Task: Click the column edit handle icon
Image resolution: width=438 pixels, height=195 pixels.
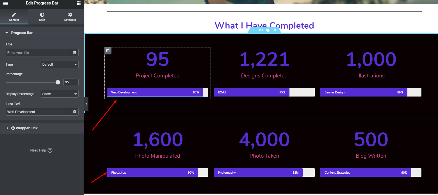Action: pos(108,51)
